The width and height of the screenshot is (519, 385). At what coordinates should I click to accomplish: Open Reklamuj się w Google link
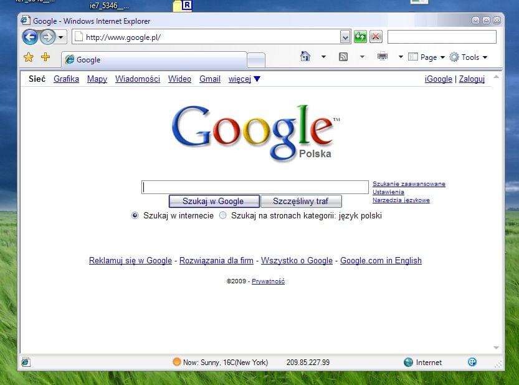click(x=130, y=260)
